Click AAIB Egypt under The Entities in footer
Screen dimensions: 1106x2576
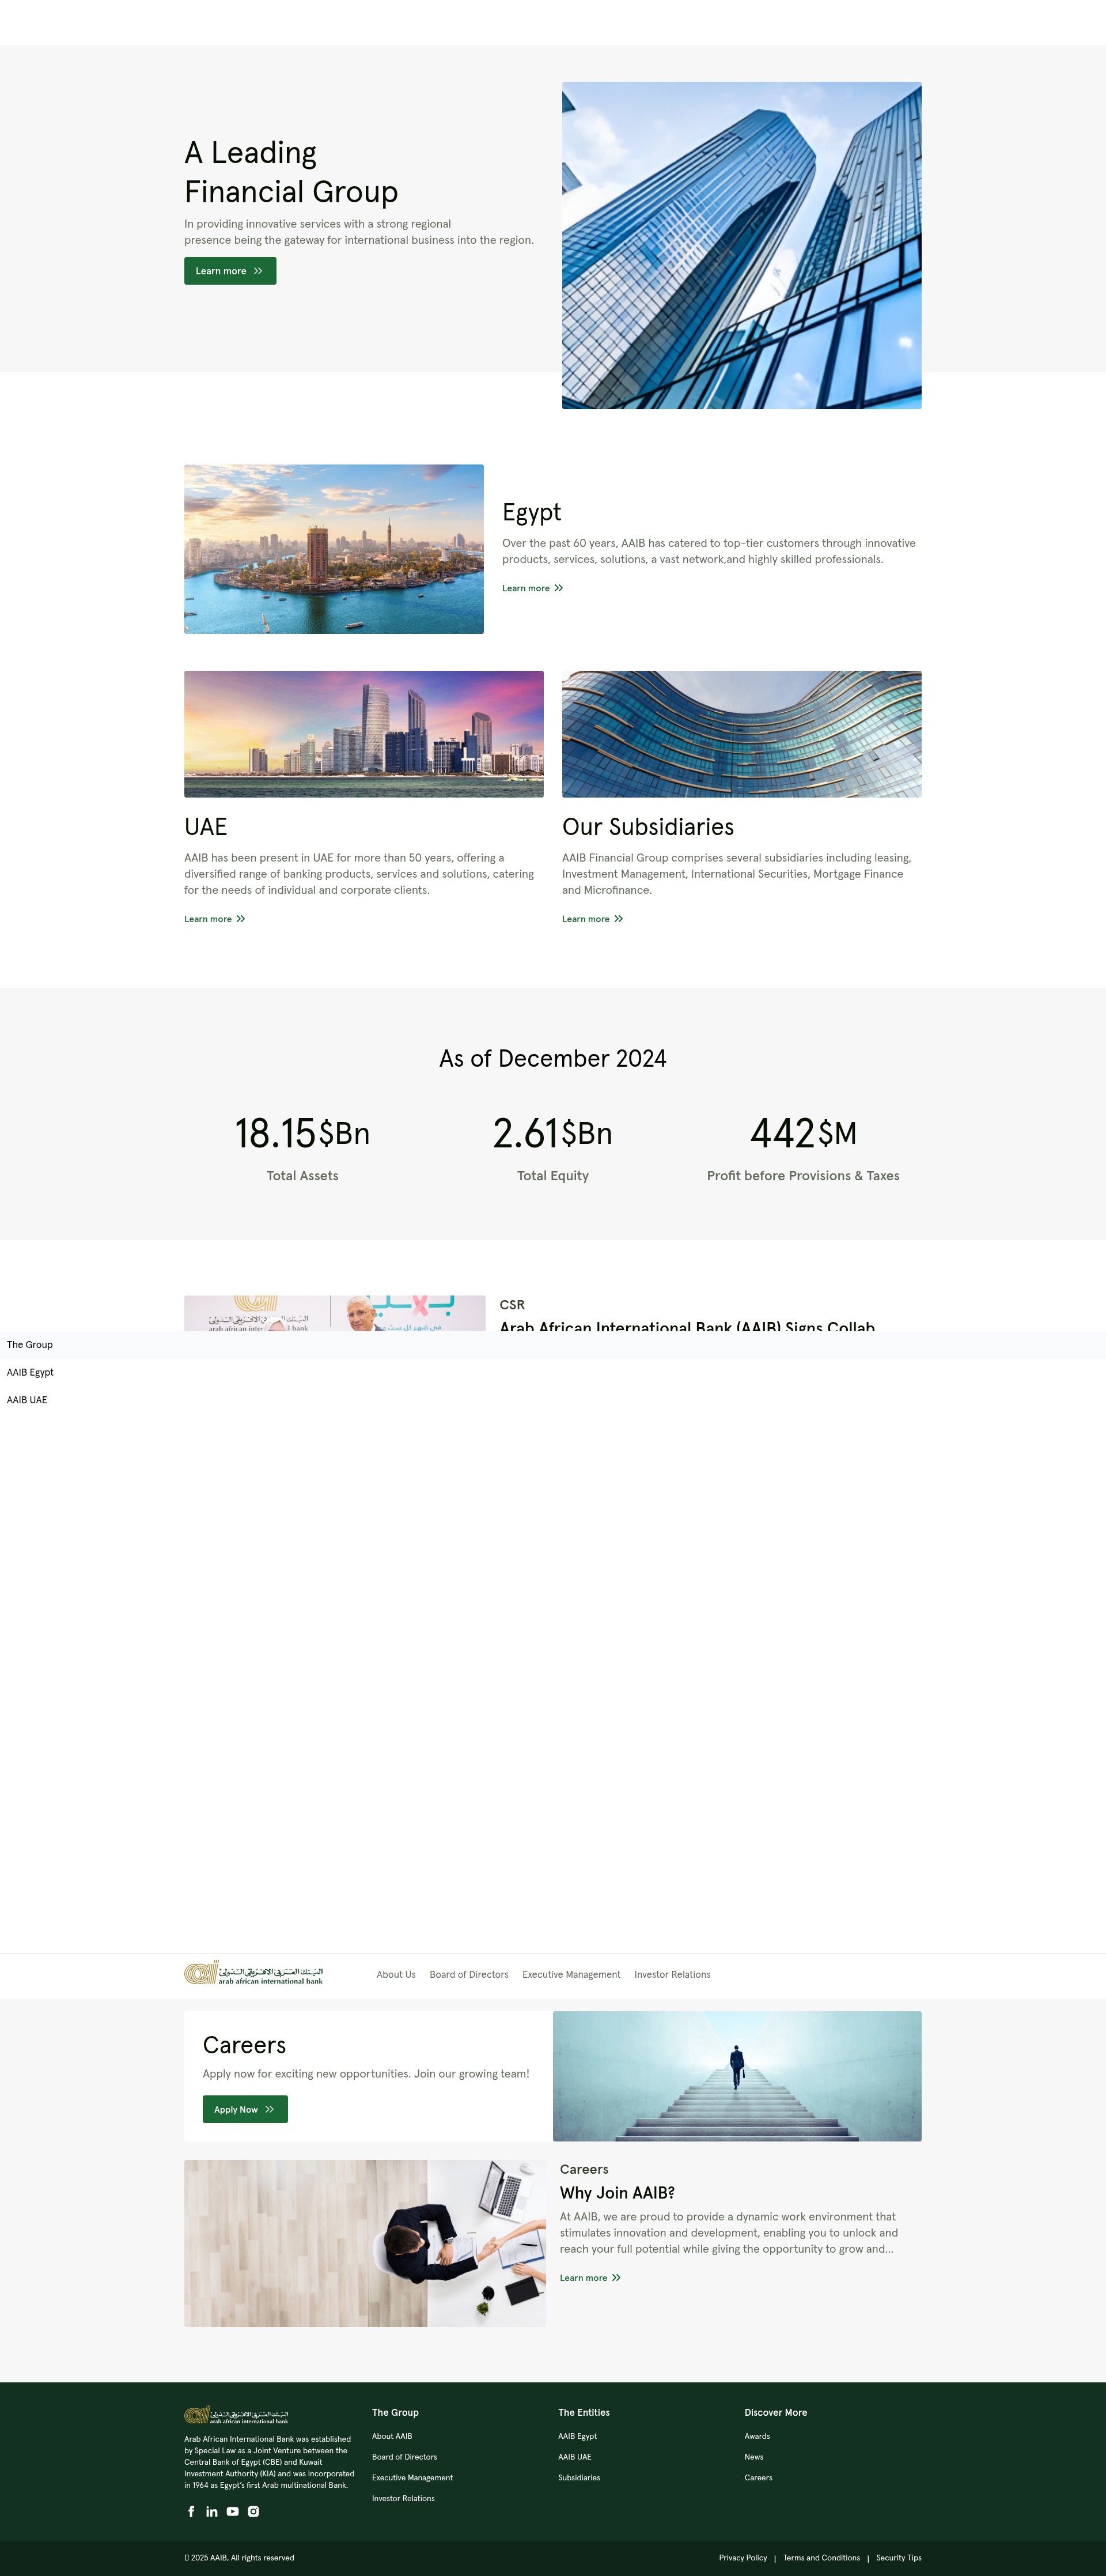click(577, 2436)
